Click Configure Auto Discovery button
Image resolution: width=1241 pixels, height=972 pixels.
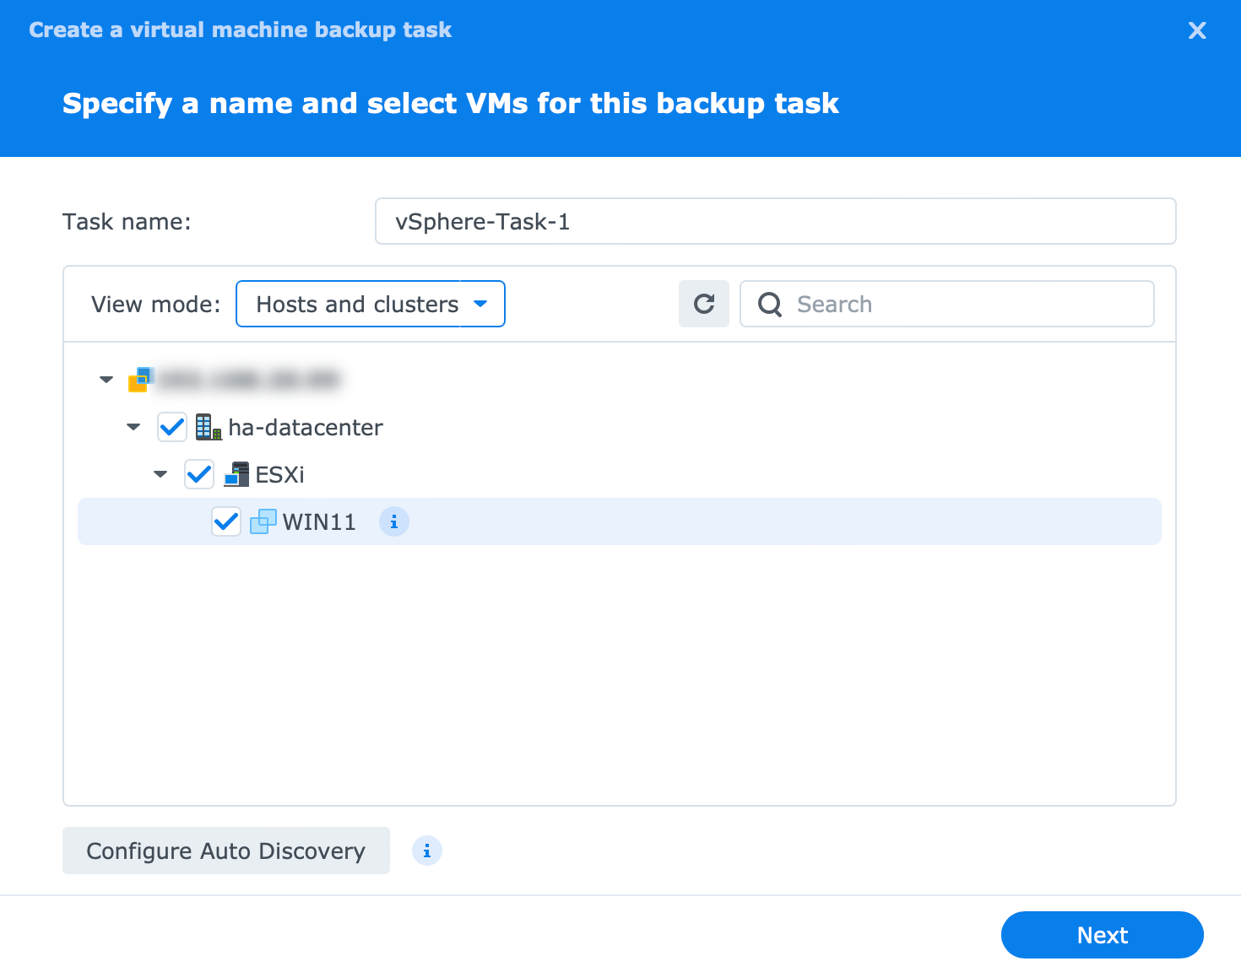226,850
